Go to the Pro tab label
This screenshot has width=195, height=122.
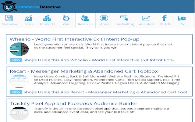coord(183,24)
